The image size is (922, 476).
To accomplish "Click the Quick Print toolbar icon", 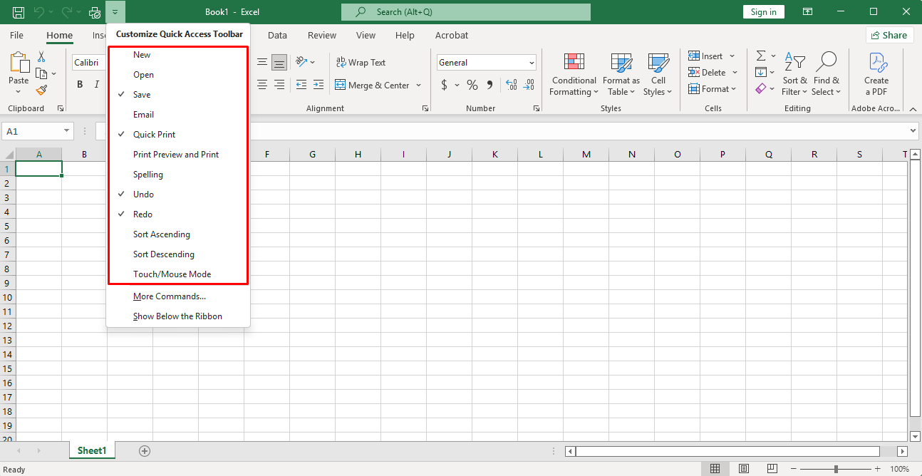I will point(94,12).
